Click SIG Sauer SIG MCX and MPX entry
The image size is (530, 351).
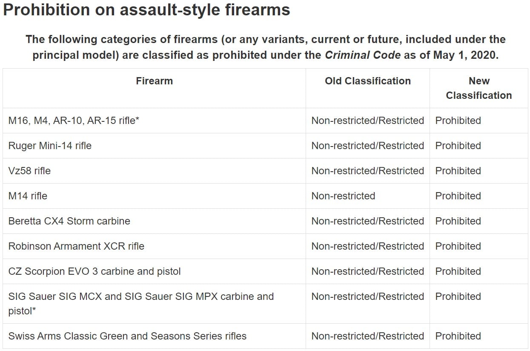(x=141, y=304)
